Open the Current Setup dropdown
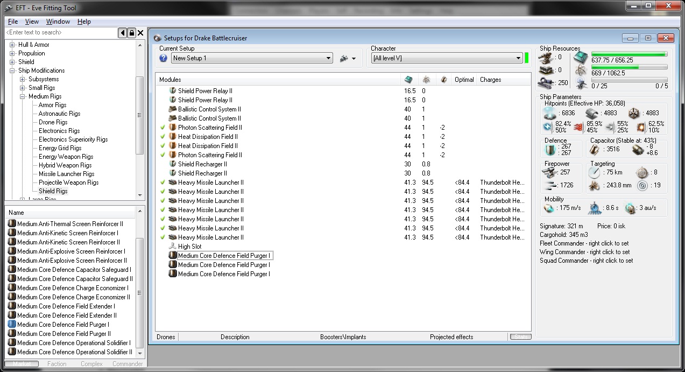 coord(252,58)
